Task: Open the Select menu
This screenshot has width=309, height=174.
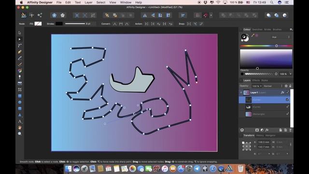Action: [x=101, y=2]
